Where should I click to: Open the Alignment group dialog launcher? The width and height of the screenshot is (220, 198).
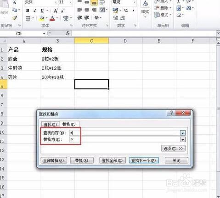coord(107,25)
